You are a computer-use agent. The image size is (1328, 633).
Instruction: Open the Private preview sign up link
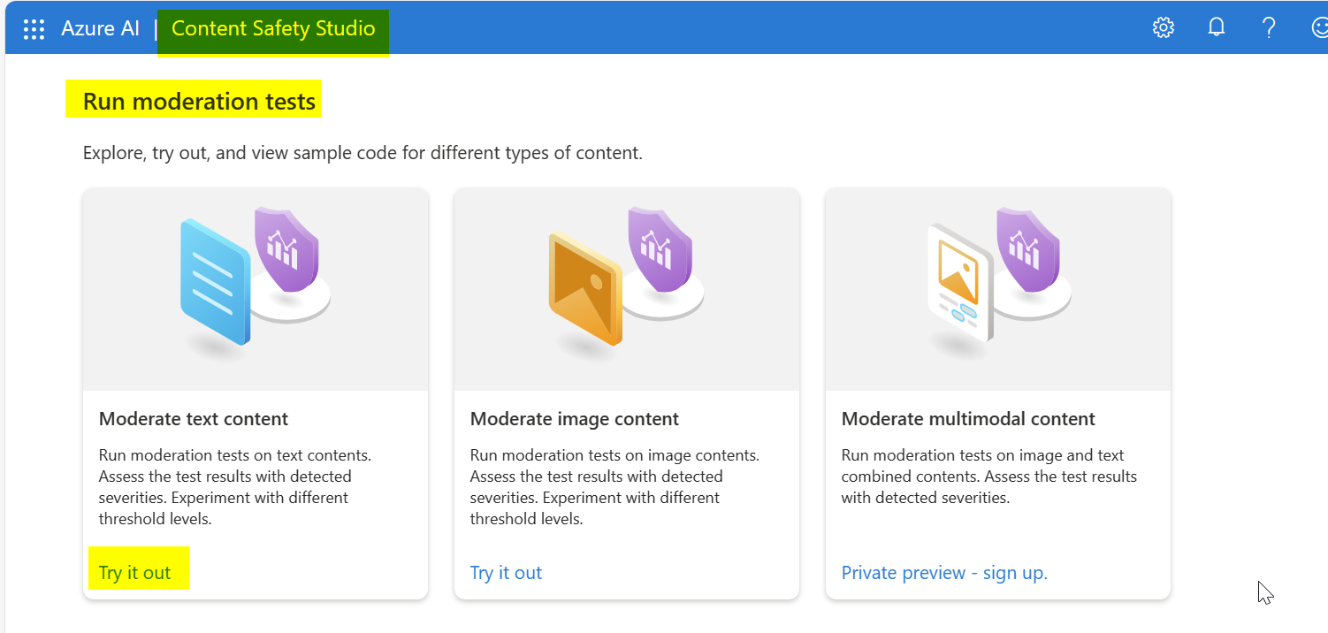(944, 573)
